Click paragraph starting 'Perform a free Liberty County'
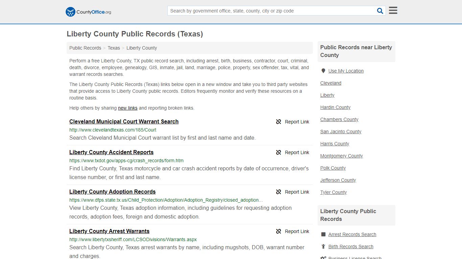Viewport: 462px width, 259px height. point(189,67)
